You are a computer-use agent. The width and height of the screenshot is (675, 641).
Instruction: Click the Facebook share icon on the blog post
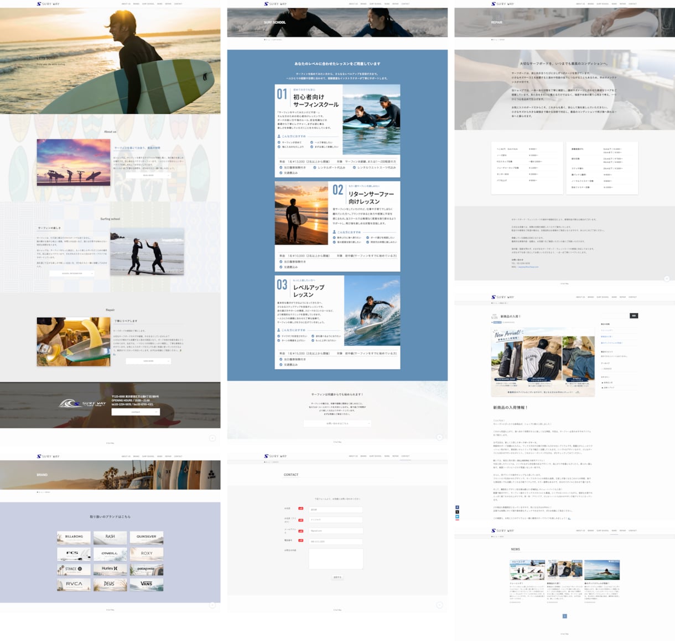[457, 507]
